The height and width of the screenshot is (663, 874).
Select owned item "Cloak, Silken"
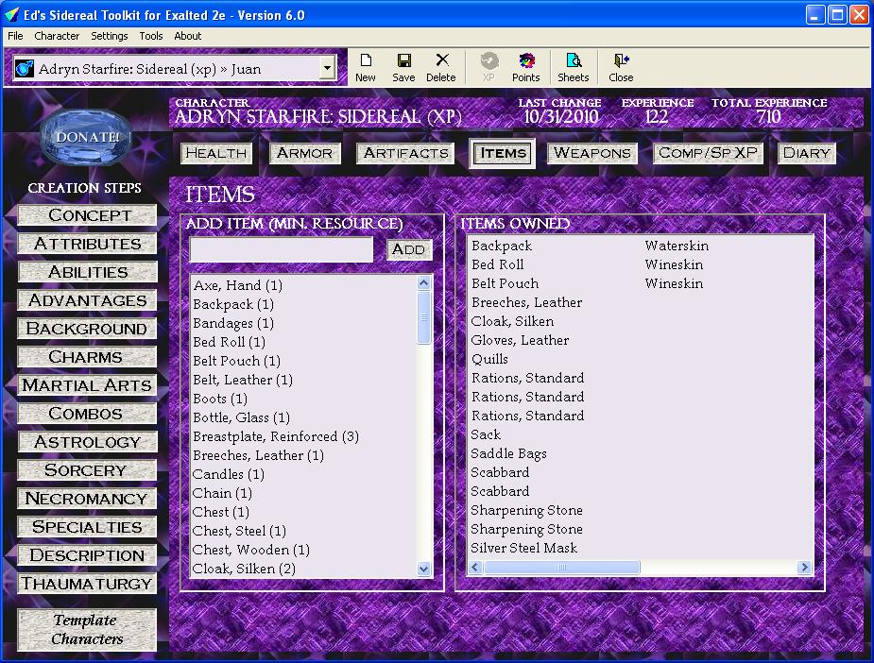click(x=513, y=321)
